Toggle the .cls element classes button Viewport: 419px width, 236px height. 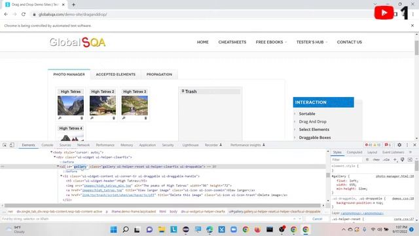click(x=386, y=159)
